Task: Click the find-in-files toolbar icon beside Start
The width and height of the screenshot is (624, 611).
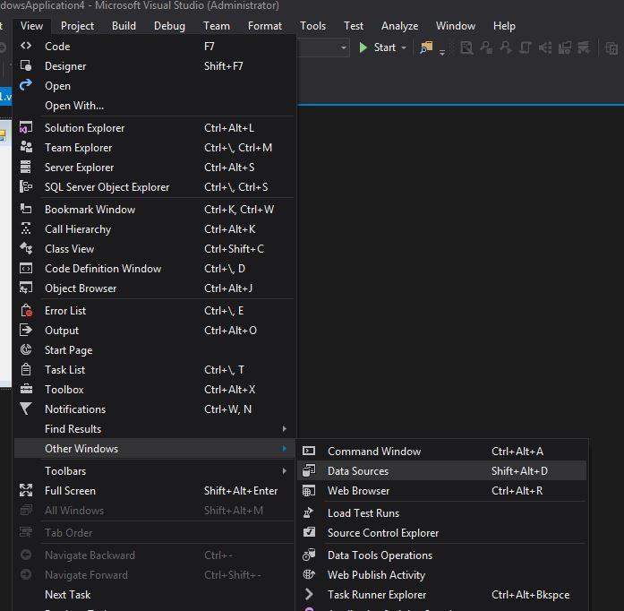Action: 426,47
